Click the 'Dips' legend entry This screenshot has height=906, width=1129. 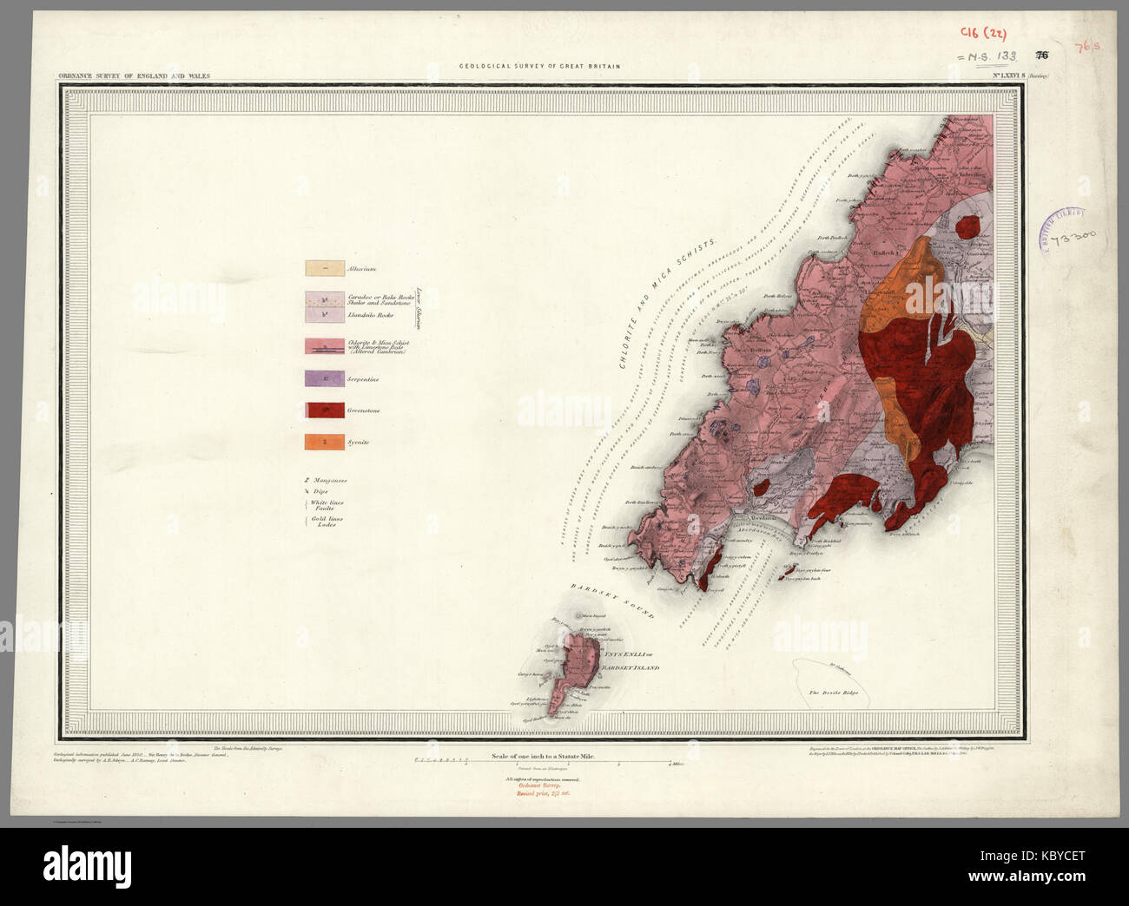316,491
